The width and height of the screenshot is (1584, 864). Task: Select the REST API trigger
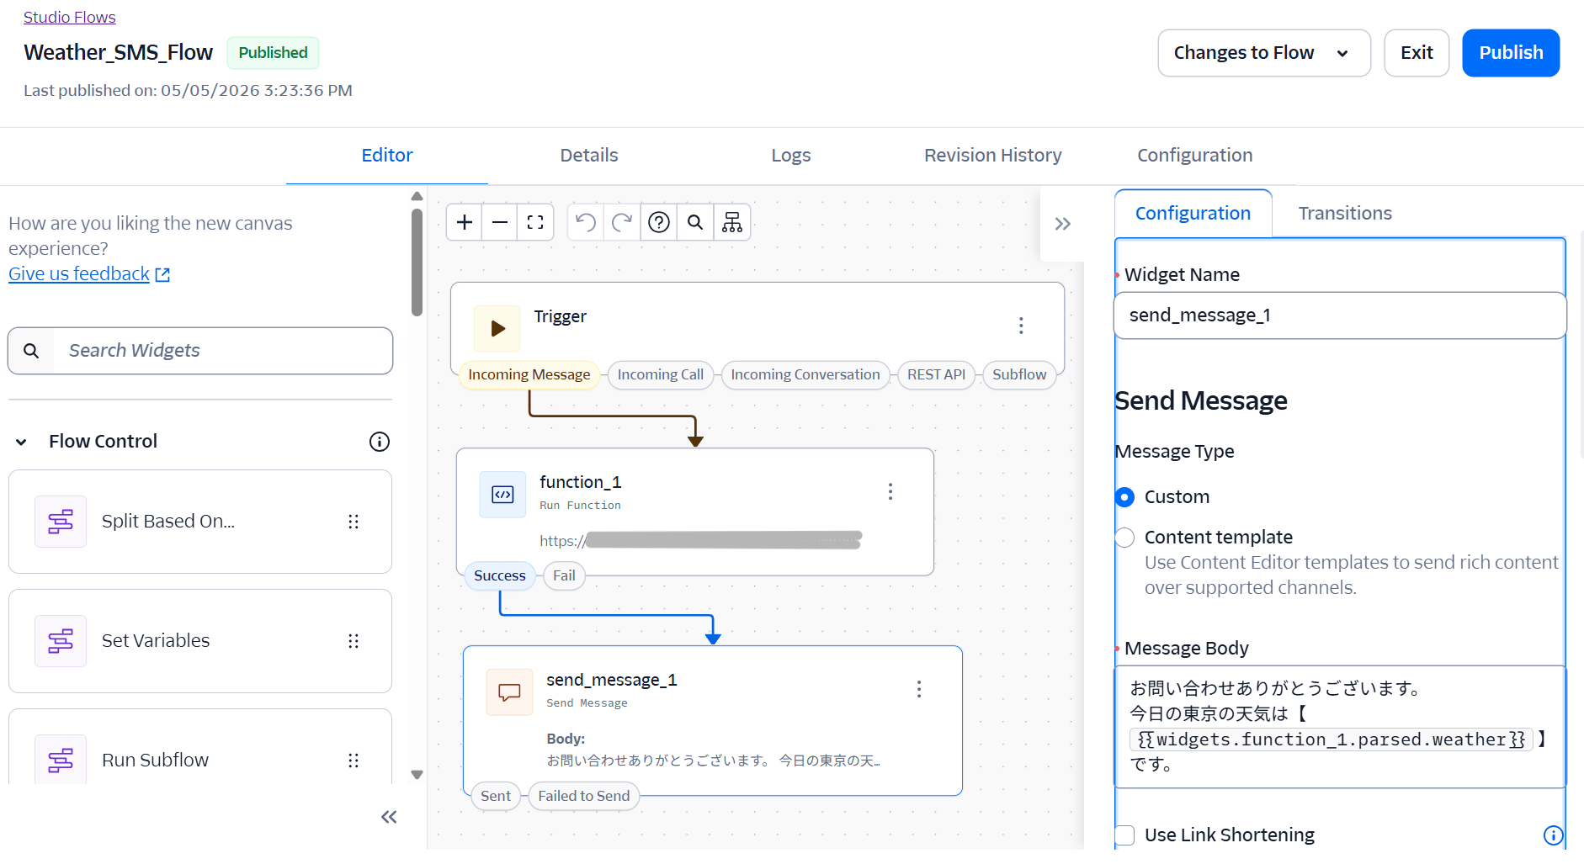[x=936, y=374]
